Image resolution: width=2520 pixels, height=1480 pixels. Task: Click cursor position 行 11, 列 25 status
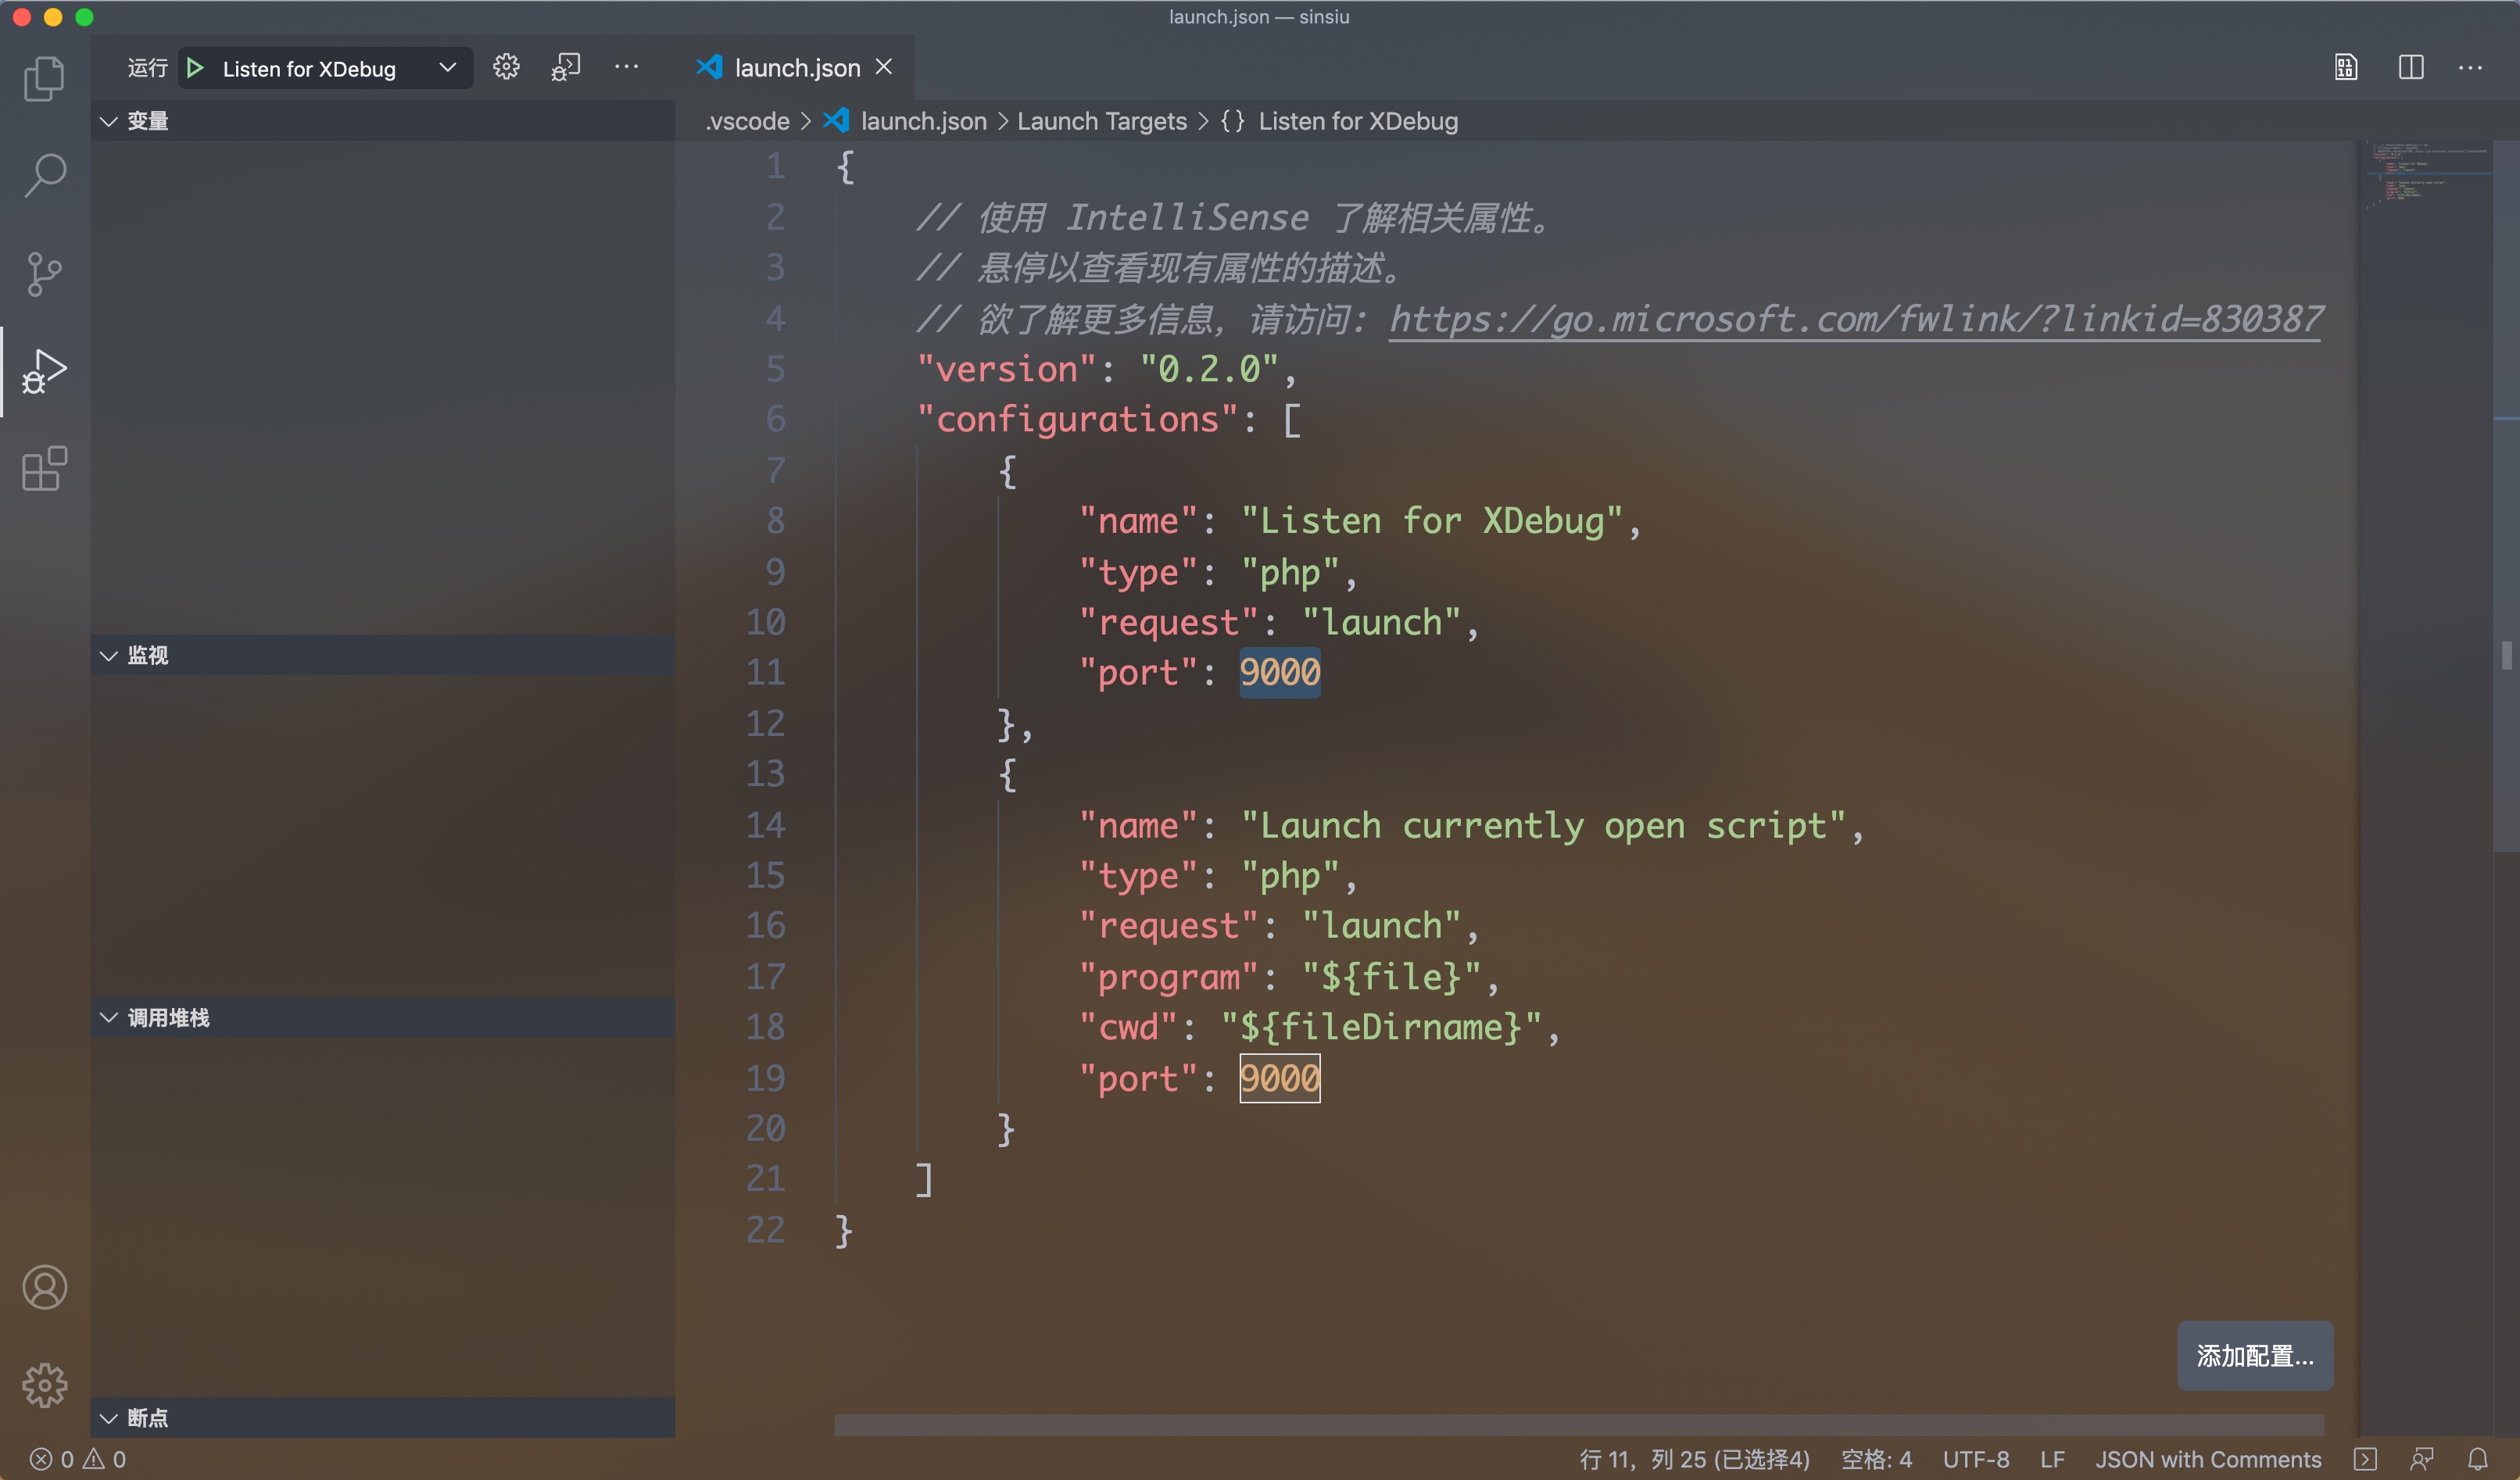[1694, 1459]
